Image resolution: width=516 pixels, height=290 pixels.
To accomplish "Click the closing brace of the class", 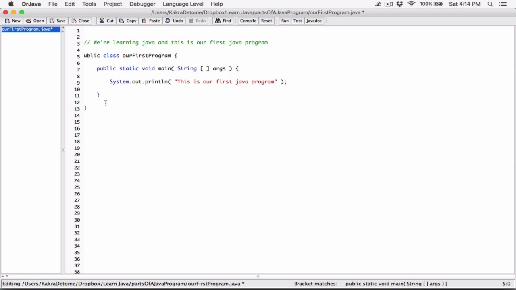I will [x=85, y=108].
